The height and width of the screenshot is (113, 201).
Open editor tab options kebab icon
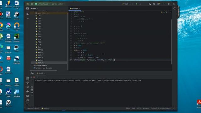tap(170, 8)
